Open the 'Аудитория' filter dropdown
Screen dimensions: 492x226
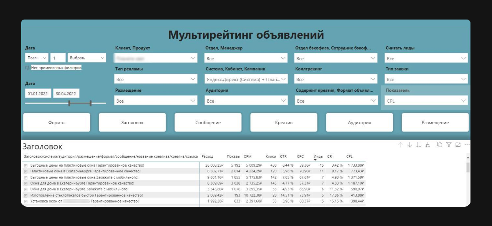click(246, 101)
